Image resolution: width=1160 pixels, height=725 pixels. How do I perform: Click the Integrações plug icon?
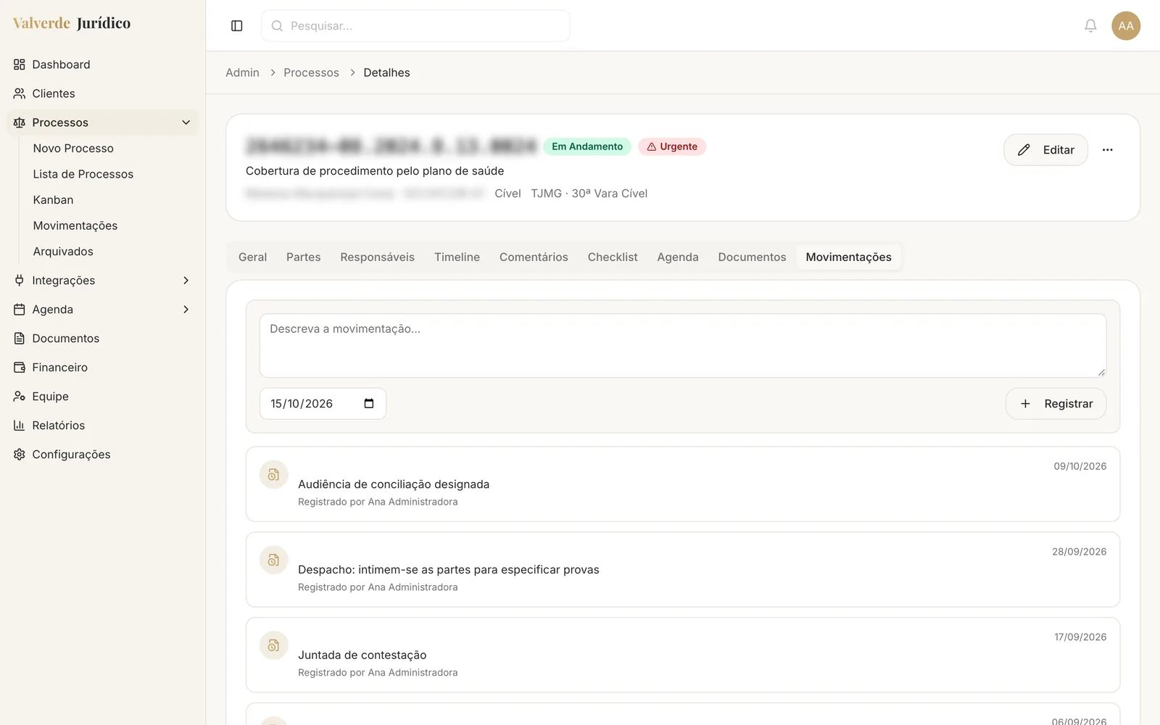point(20,281)
